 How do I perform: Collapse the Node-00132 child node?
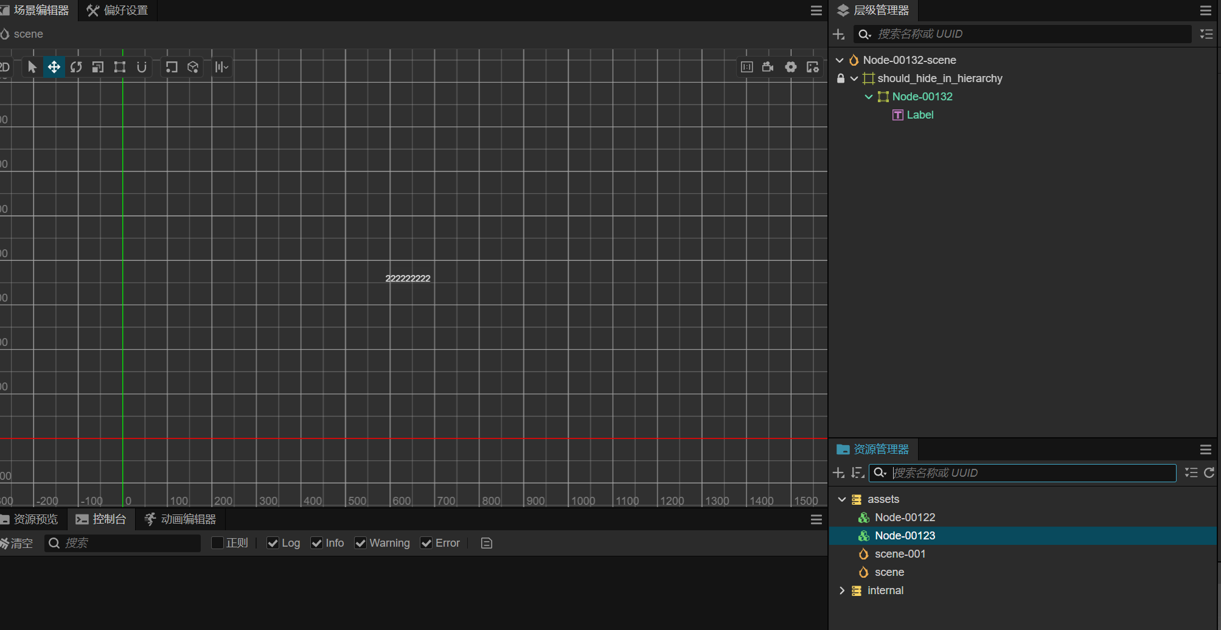[869, 97]
